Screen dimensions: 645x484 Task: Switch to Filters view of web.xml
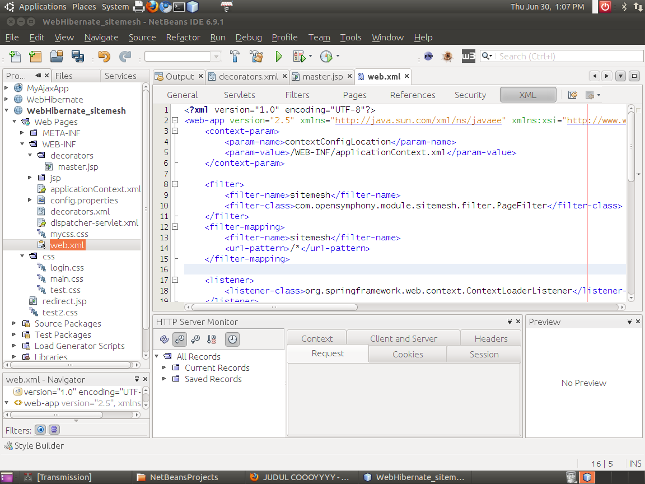click(297, 95)
